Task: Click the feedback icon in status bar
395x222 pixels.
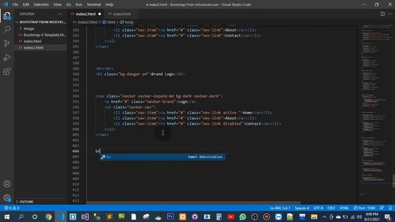Action: point(382,208)
